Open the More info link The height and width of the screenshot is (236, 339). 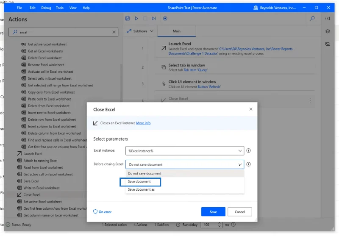coord(143,123)
